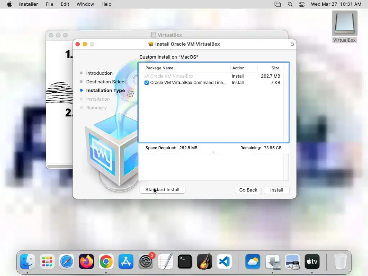Open Finder from the dock
Image resolution: width=368 pixels, height=276 pixels.
tap(27, 262)
